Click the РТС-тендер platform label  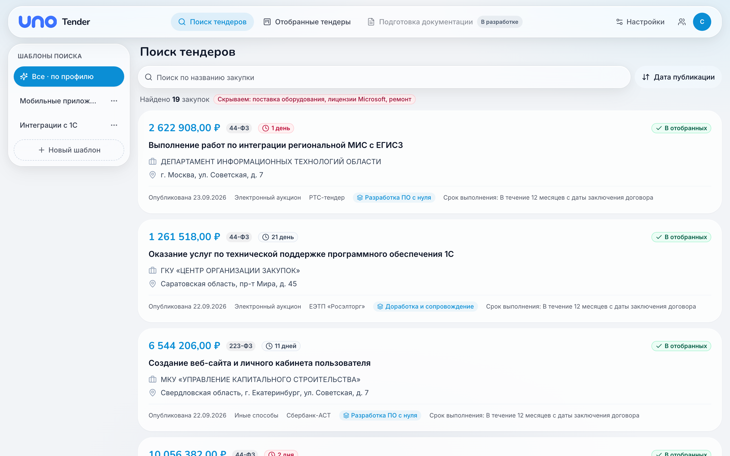tap(327, 198)
